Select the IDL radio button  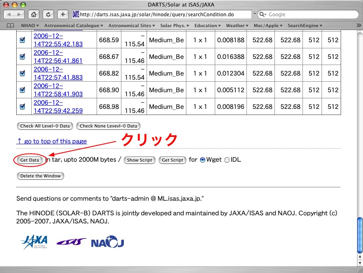227,160
